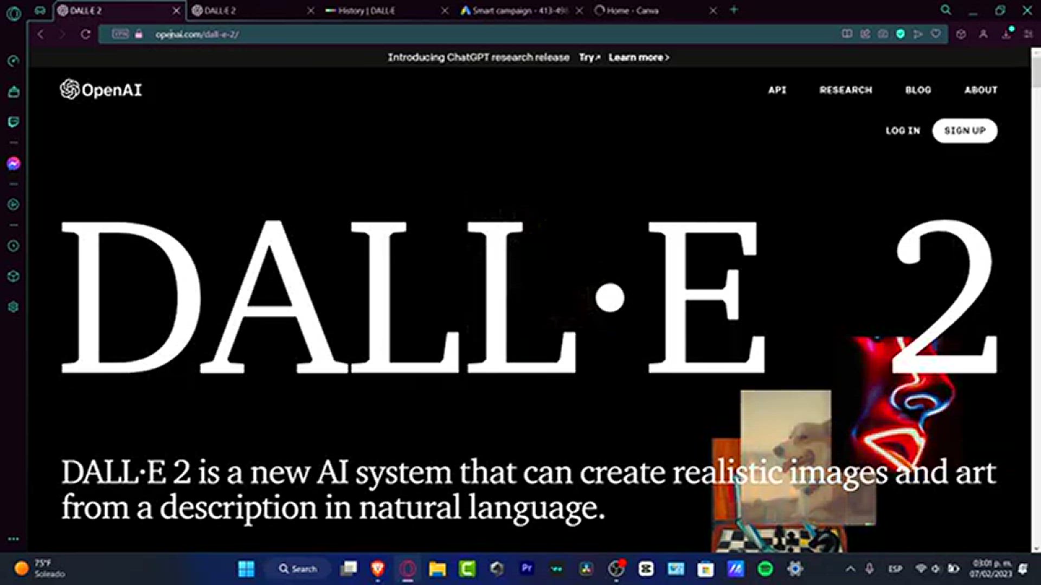
Task: Open the weather widget showing Soleado
Action: (39, 568)
